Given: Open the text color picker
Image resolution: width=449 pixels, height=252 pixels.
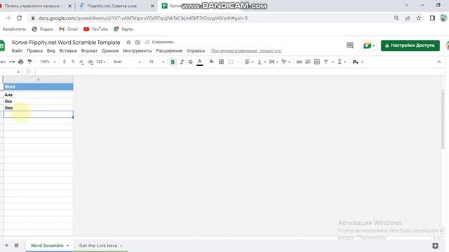Looking at the screenshot, I should click(x=199, y=62).
